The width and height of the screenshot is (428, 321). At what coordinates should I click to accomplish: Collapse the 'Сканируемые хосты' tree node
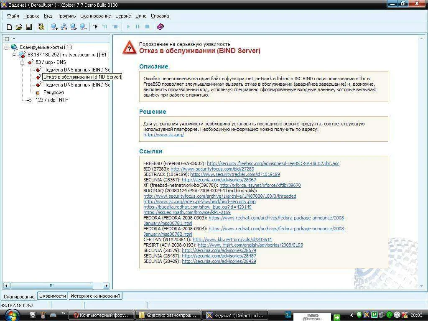[7, 47]
